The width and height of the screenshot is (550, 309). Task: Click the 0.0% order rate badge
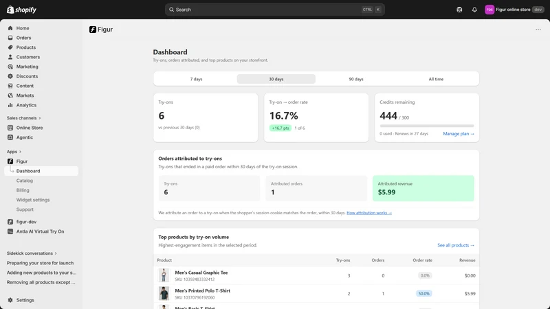point(425,276)
